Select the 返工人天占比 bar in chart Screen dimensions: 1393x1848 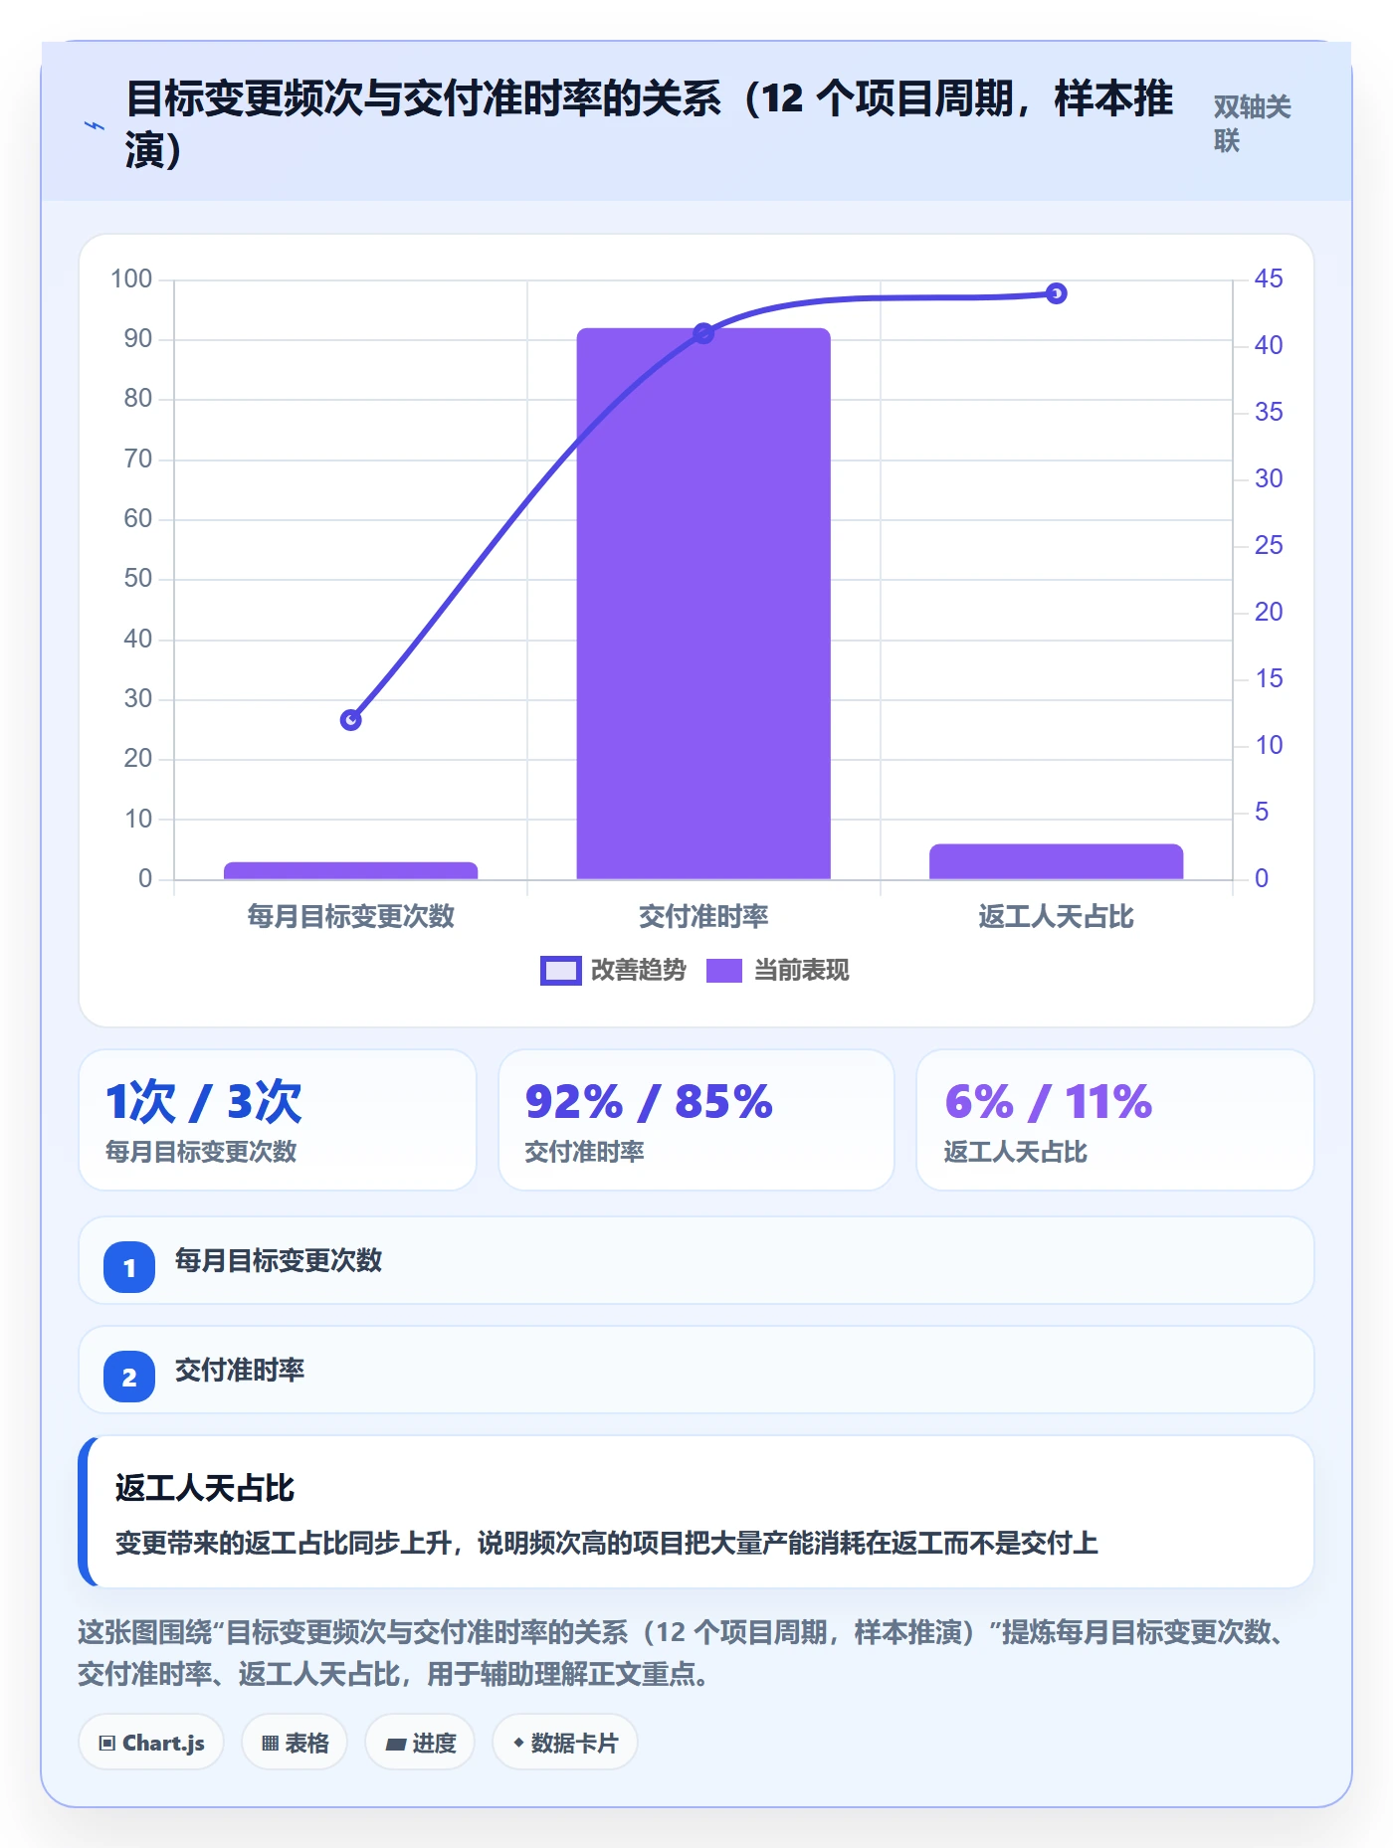pos(1056,862)
